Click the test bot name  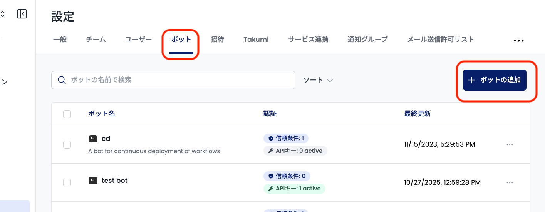[114, 181]
